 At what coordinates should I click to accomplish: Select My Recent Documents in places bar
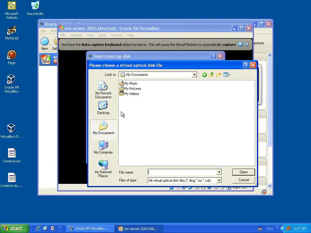[103, 90]
